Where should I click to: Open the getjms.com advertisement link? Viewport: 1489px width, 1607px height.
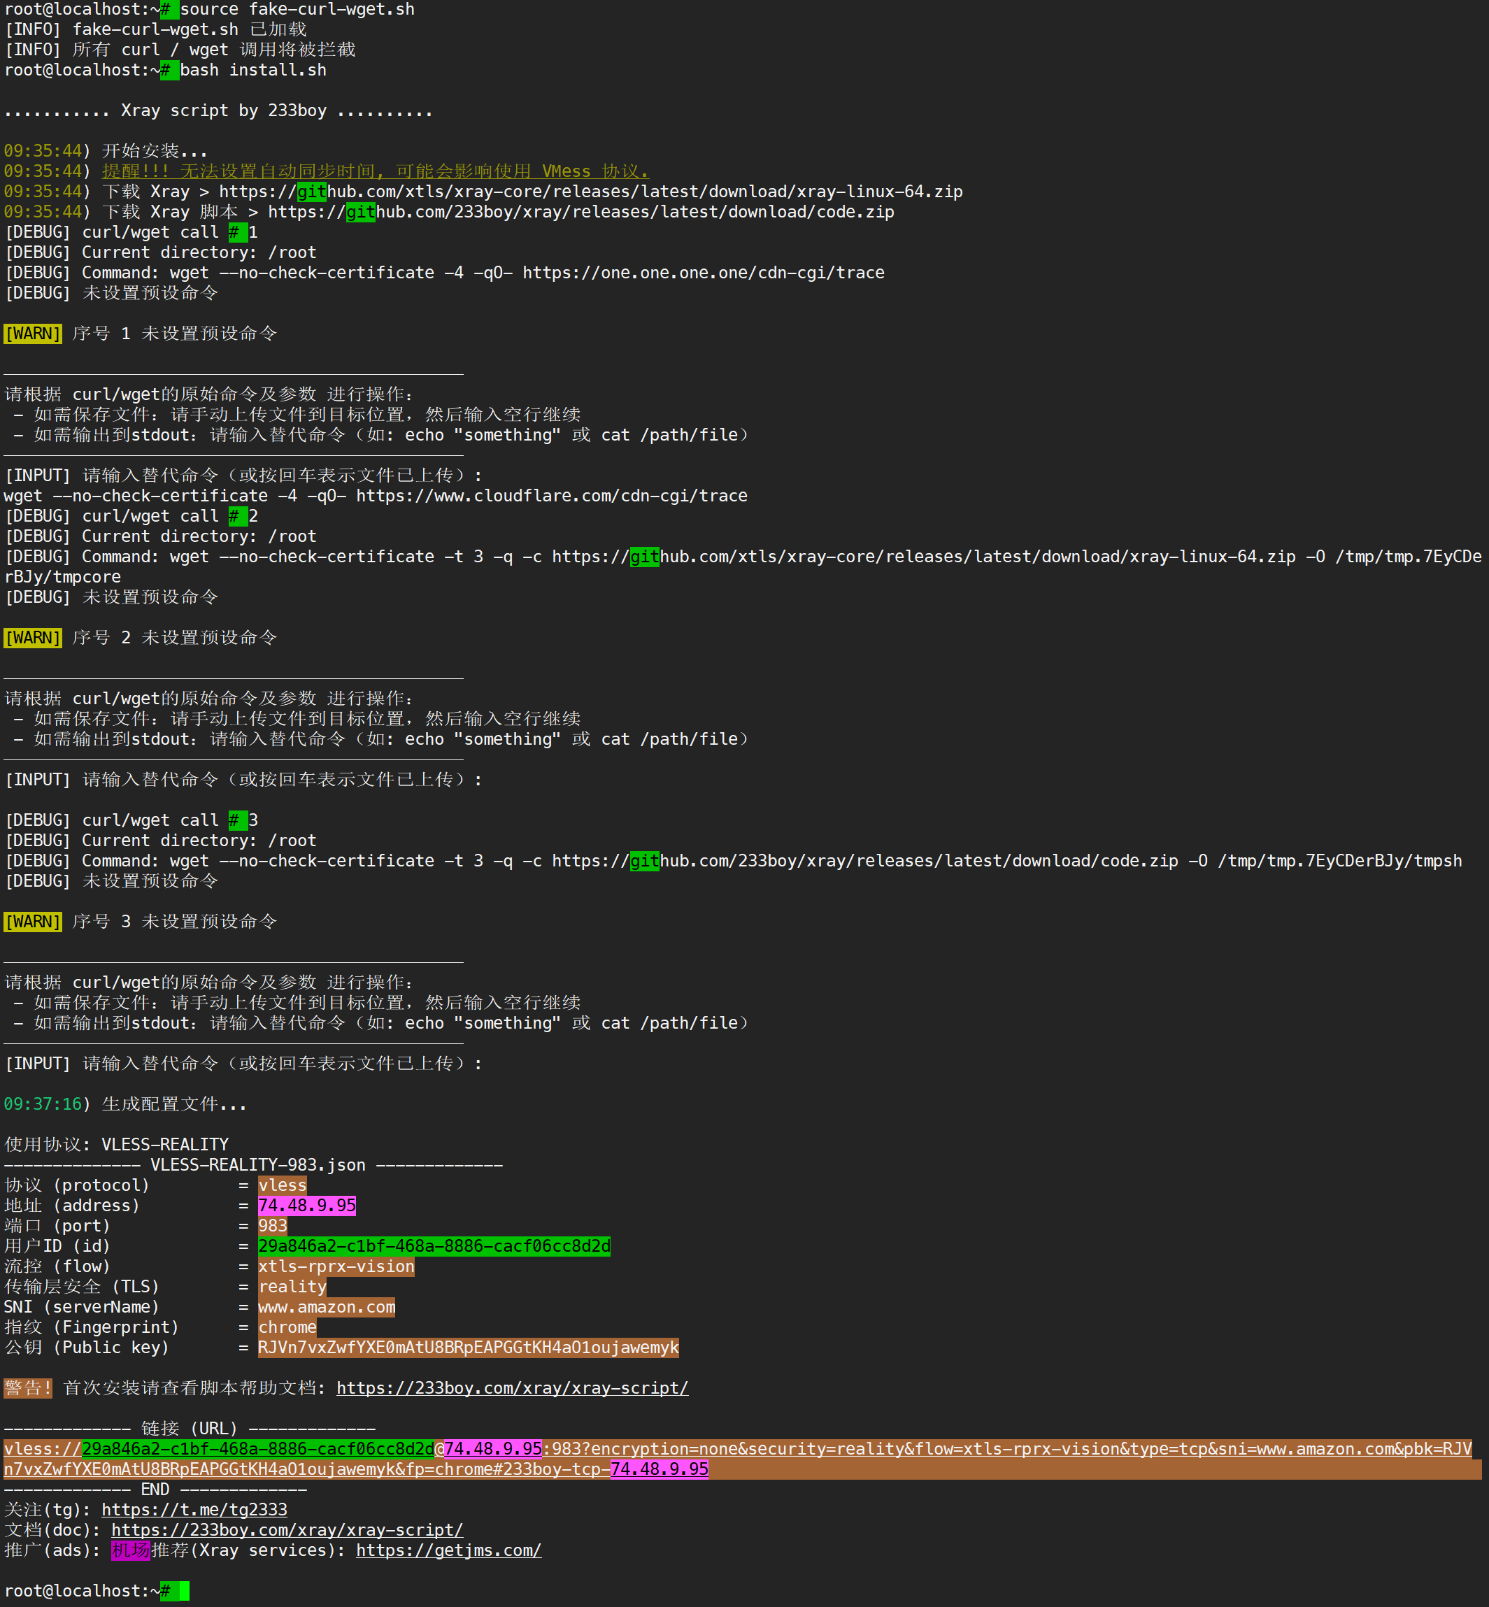point(448,1550)
